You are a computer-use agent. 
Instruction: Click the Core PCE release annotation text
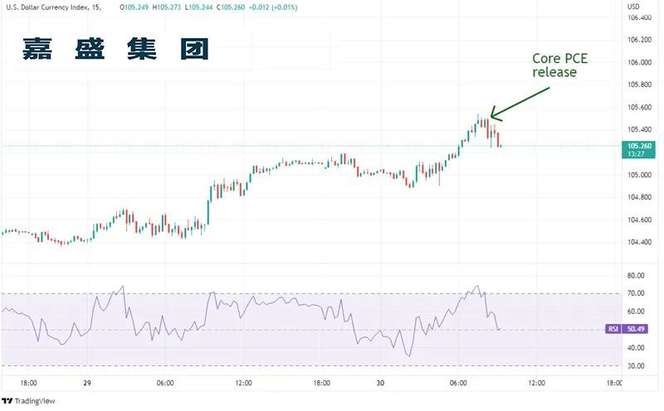click(559, 65)
